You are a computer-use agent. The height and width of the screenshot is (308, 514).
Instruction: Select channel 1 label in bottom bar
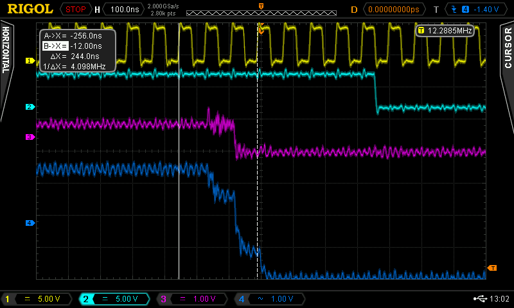point(7,299)
